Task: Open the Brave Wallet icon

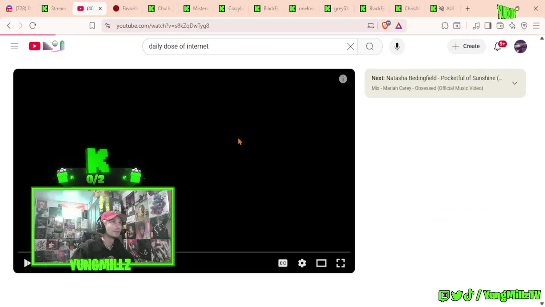Action: point(500,26)
